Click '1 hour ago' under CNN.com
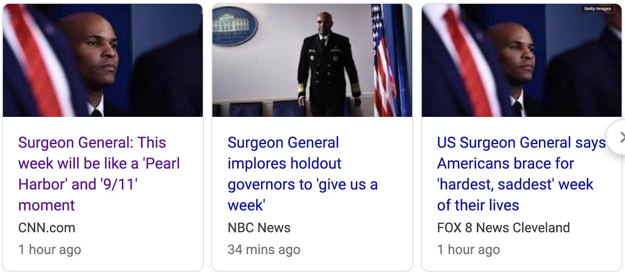This screenshot has width=625, height=275. pos(50,250)
